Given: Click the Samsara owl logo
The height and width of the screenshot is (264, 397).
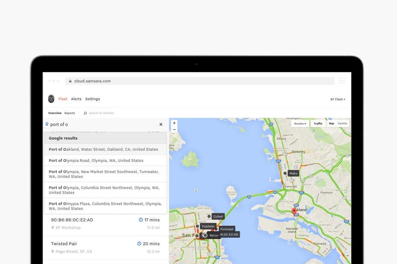Looking at the screenshot, I should (51, 99).
